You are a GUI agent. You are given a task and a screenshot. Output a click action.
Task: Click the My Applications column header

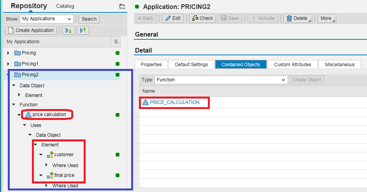(57, 42)
